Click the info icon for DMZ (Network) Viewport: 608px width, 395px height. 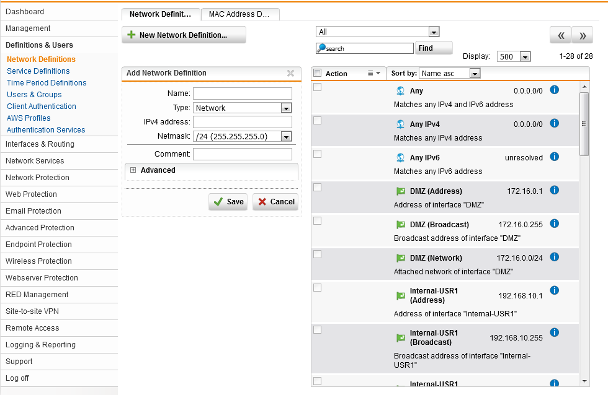click(555, 257)
